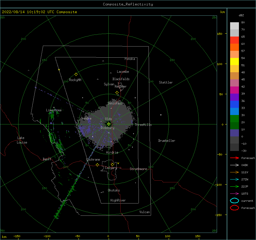
Task: Pick the red 60-65 dBZ color swatch
Action: click(x=234, y=40)
